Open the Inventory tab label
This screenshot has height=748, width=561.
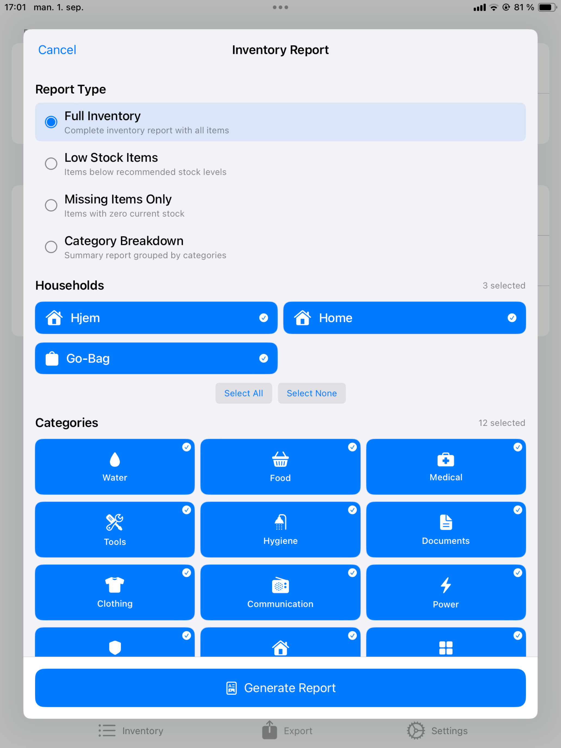point(143,731)
